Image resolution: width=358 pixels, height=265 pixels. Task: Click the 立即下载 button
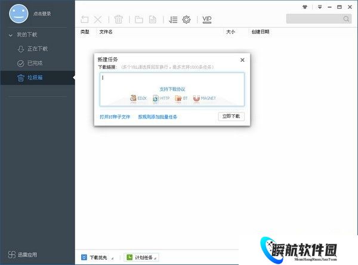(x=231, y=117)
